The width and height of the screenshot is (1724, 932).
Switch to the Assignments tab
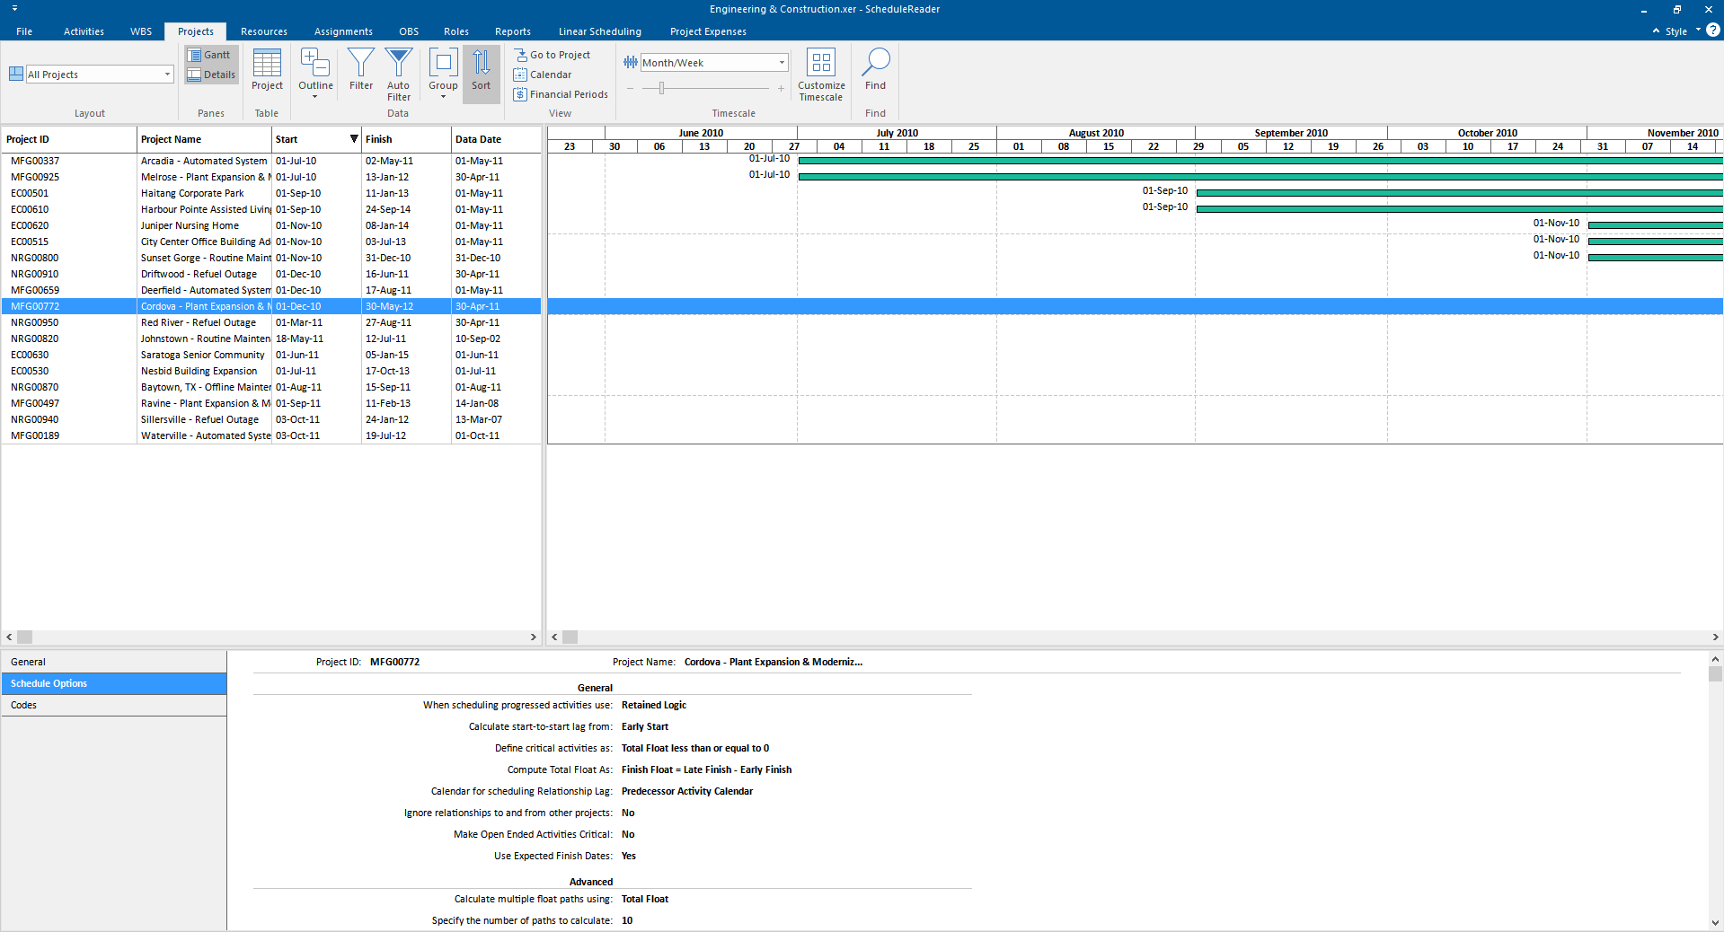pos(343,31)
